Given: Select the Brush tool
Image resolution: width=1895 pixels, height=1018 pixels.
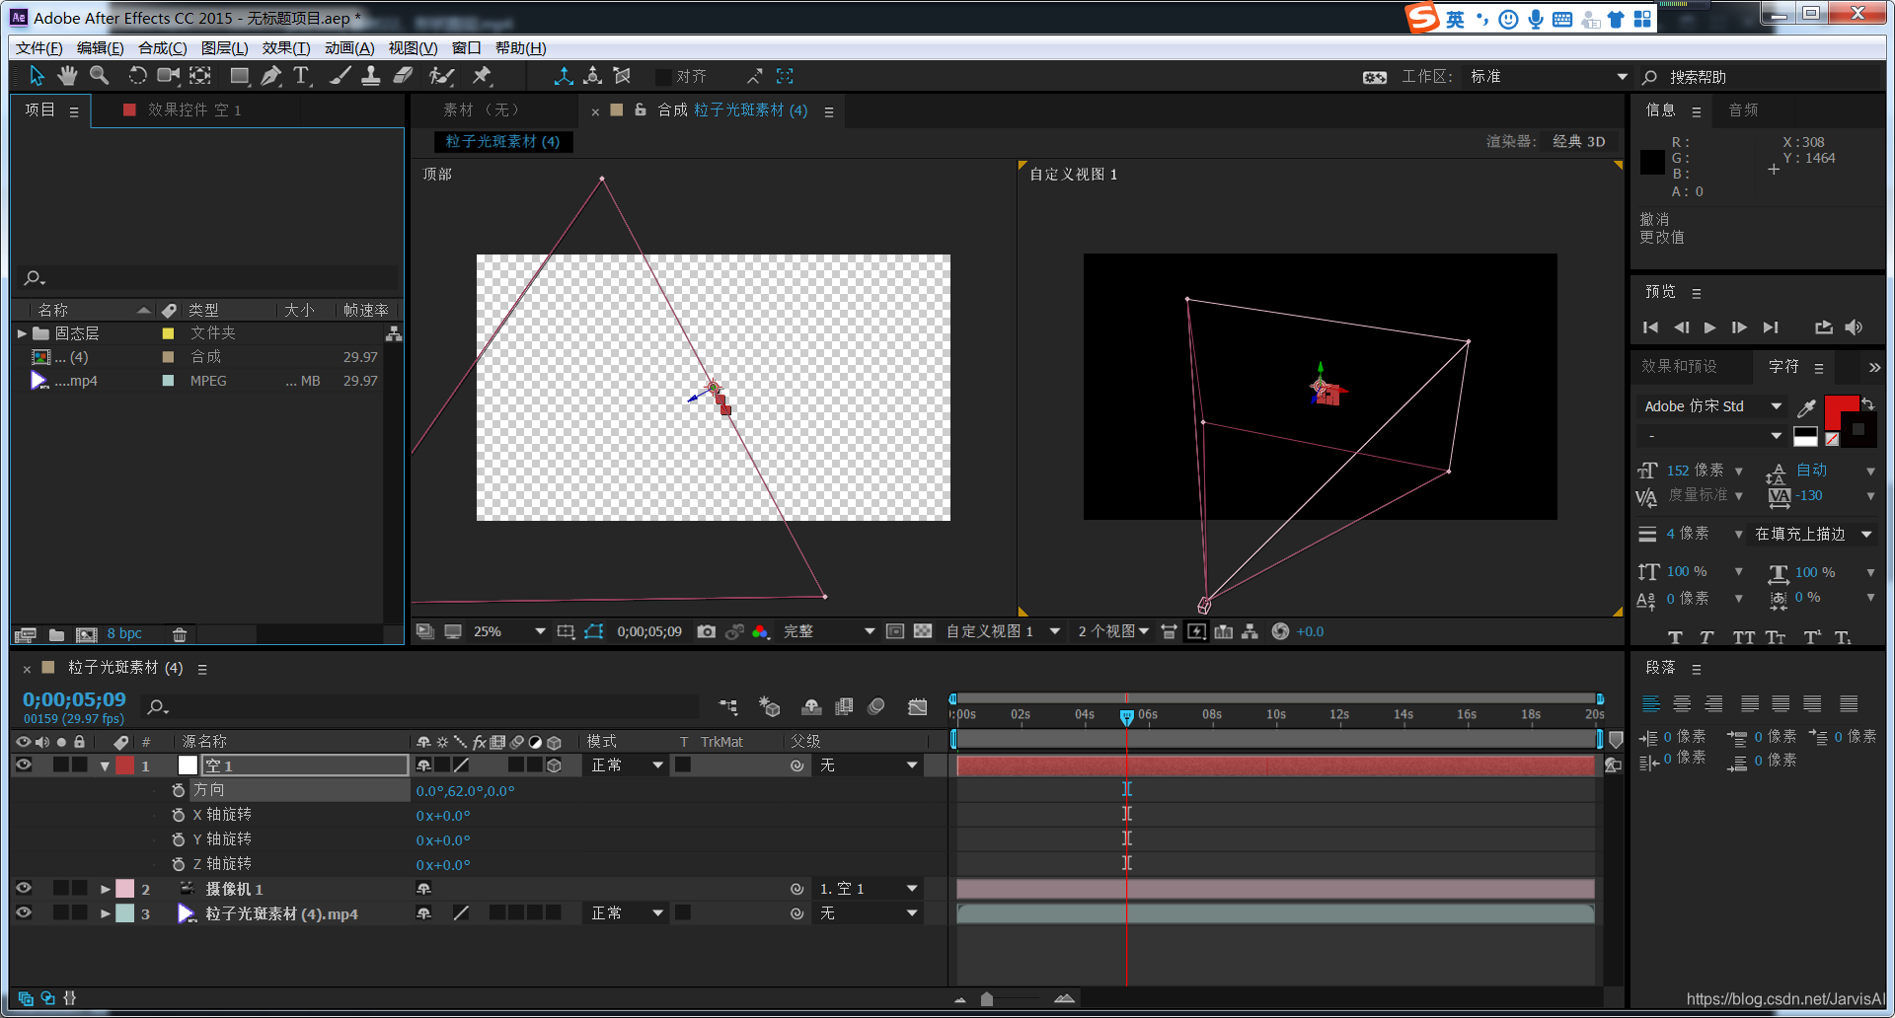Looking at the screenshot, I should pos(341,76).
